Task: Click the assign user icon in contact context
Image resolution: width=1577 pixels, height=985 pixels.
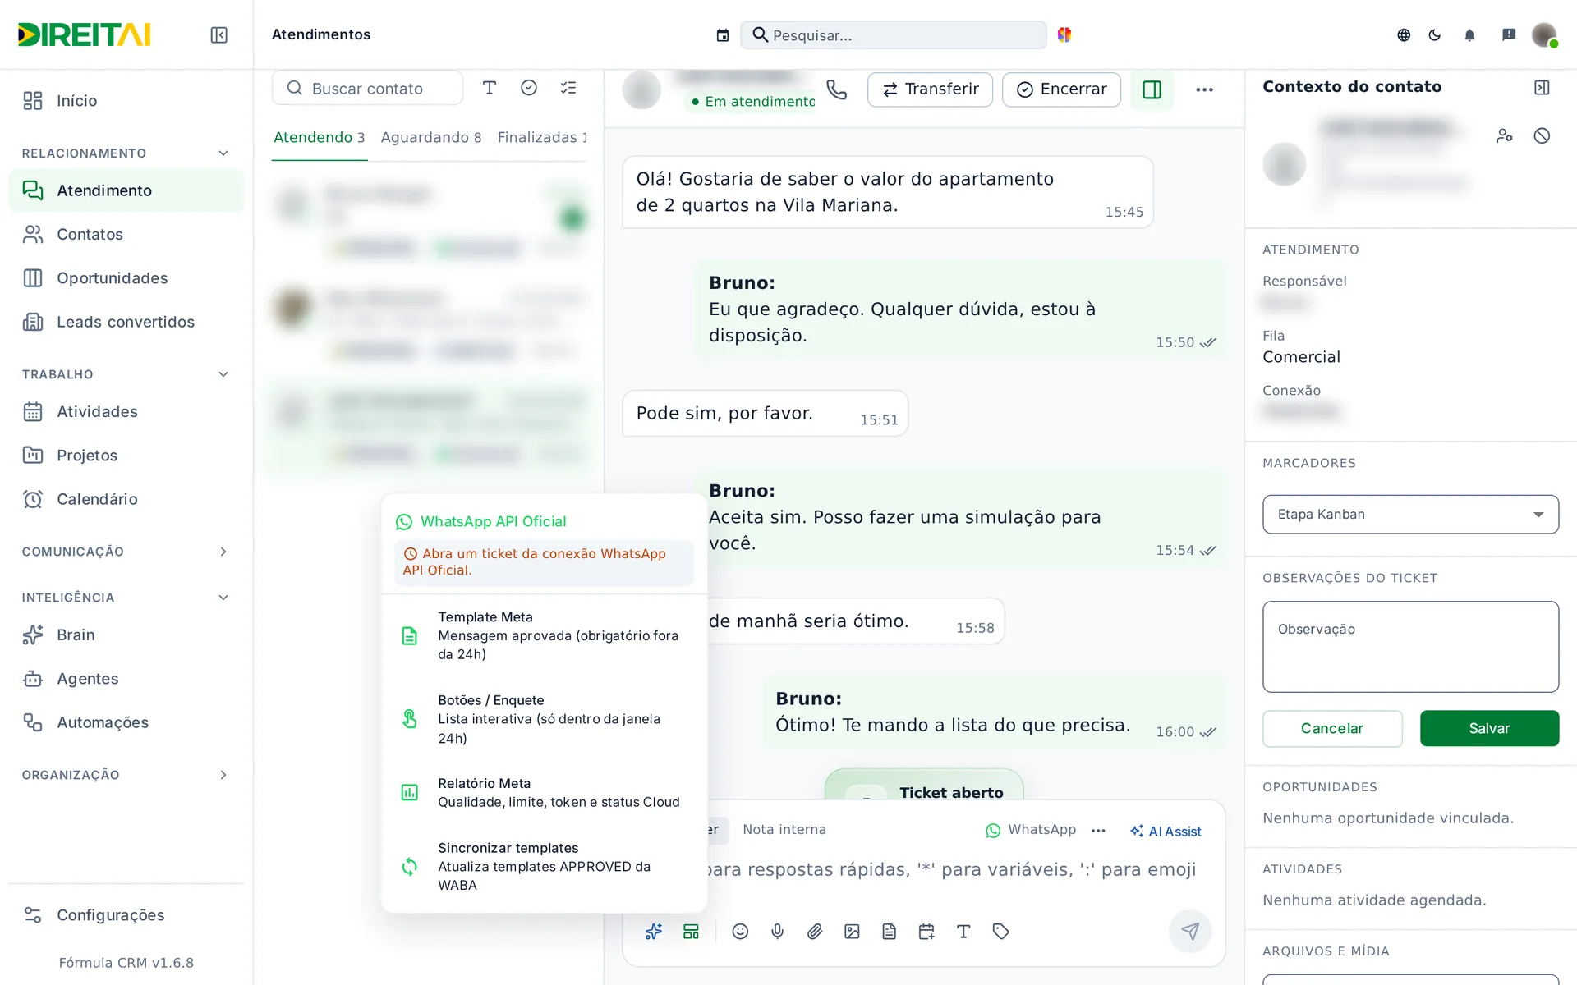Action: coord(1504,136)
